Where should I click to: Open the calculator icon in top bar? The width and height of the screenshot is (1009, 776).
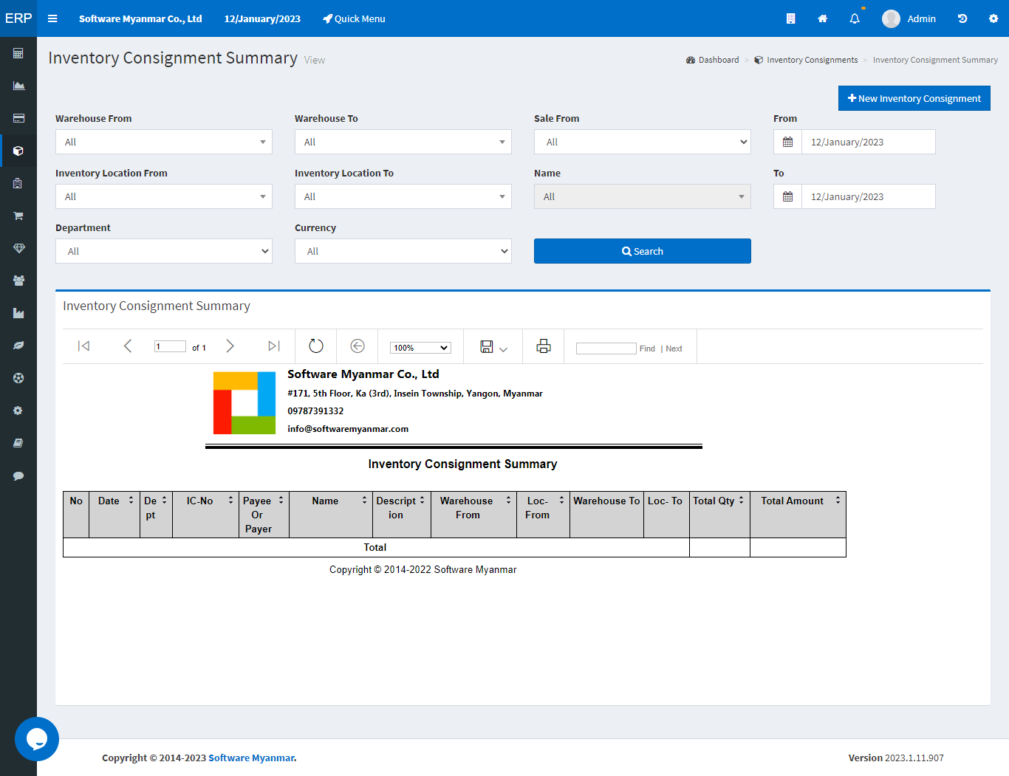click(x=790, y=18)
